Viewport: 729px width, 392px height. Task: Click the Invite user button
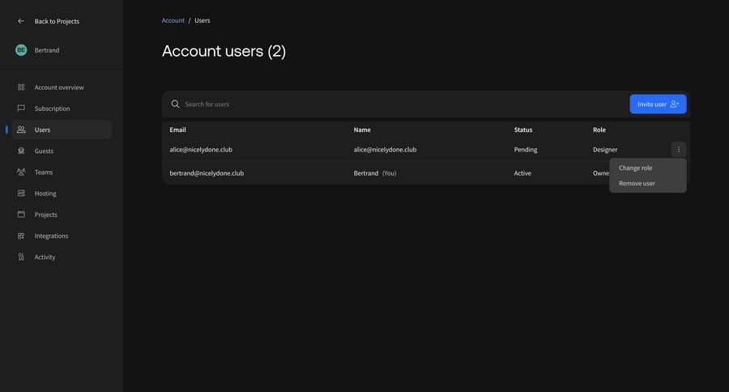[x=658, y=104]
